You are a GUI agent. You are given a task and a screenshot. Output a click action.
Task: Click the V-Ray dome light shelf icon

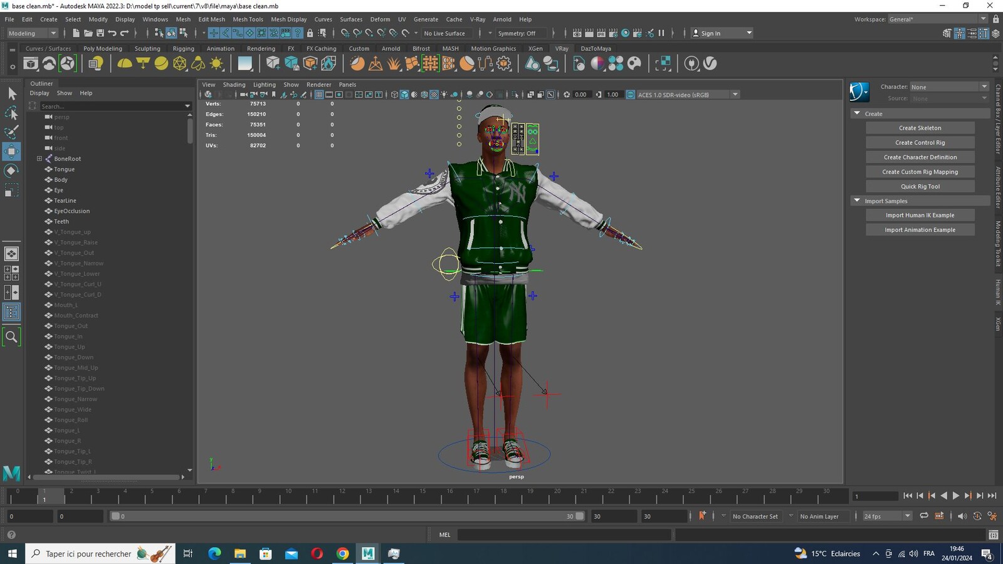(x=125, y=63)
